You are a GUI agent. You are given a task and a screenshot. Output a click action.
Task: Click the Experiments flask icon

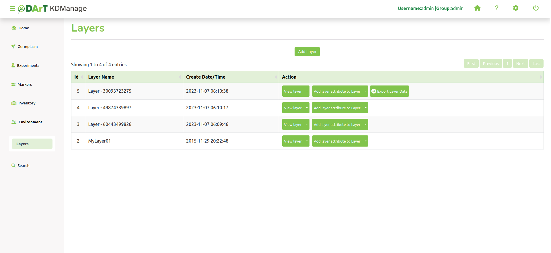coord(13,65)
